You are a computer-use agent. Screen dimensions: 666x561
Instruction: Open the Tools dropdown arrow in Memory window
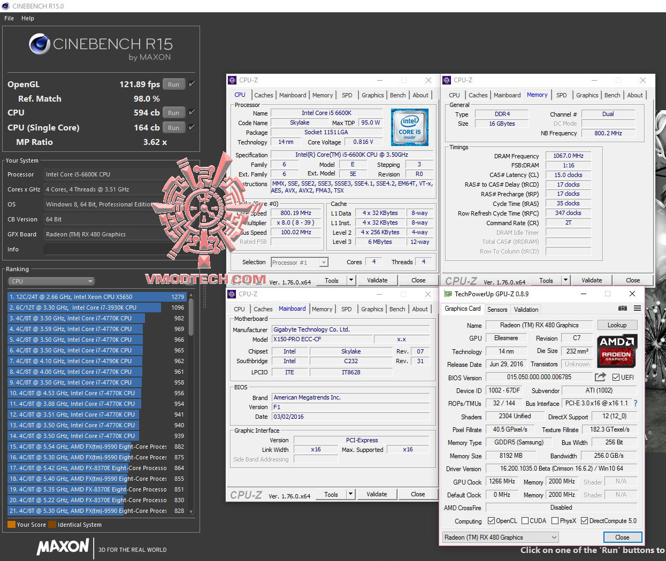[x=565, y=280]
